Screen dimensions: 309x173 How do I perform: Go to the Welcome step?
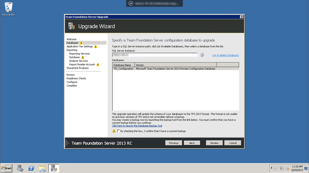[71, 39]
